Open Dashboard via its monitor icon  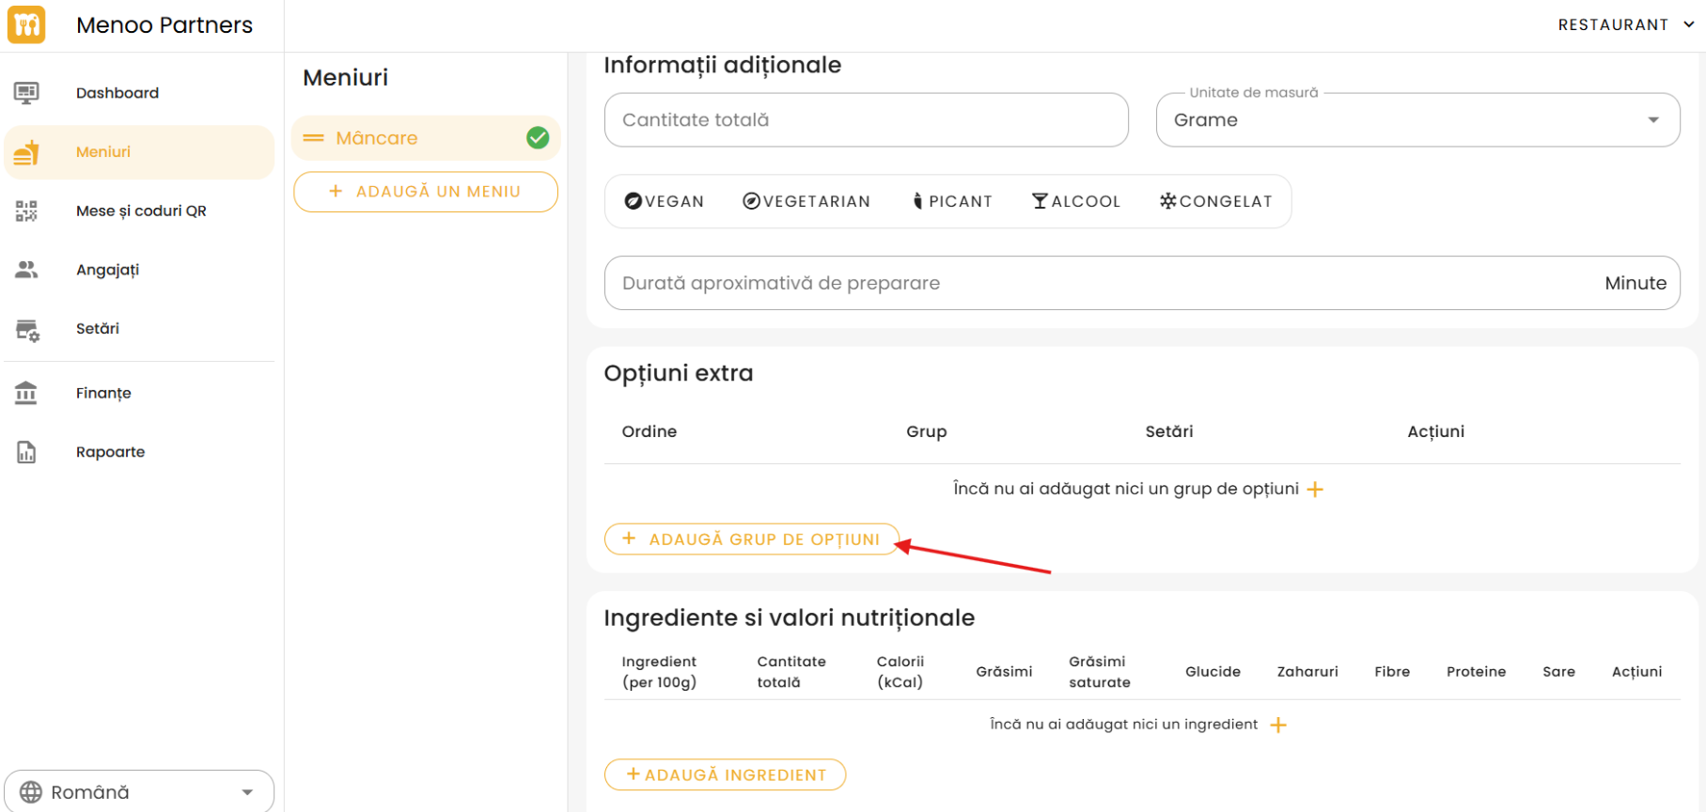26,92
